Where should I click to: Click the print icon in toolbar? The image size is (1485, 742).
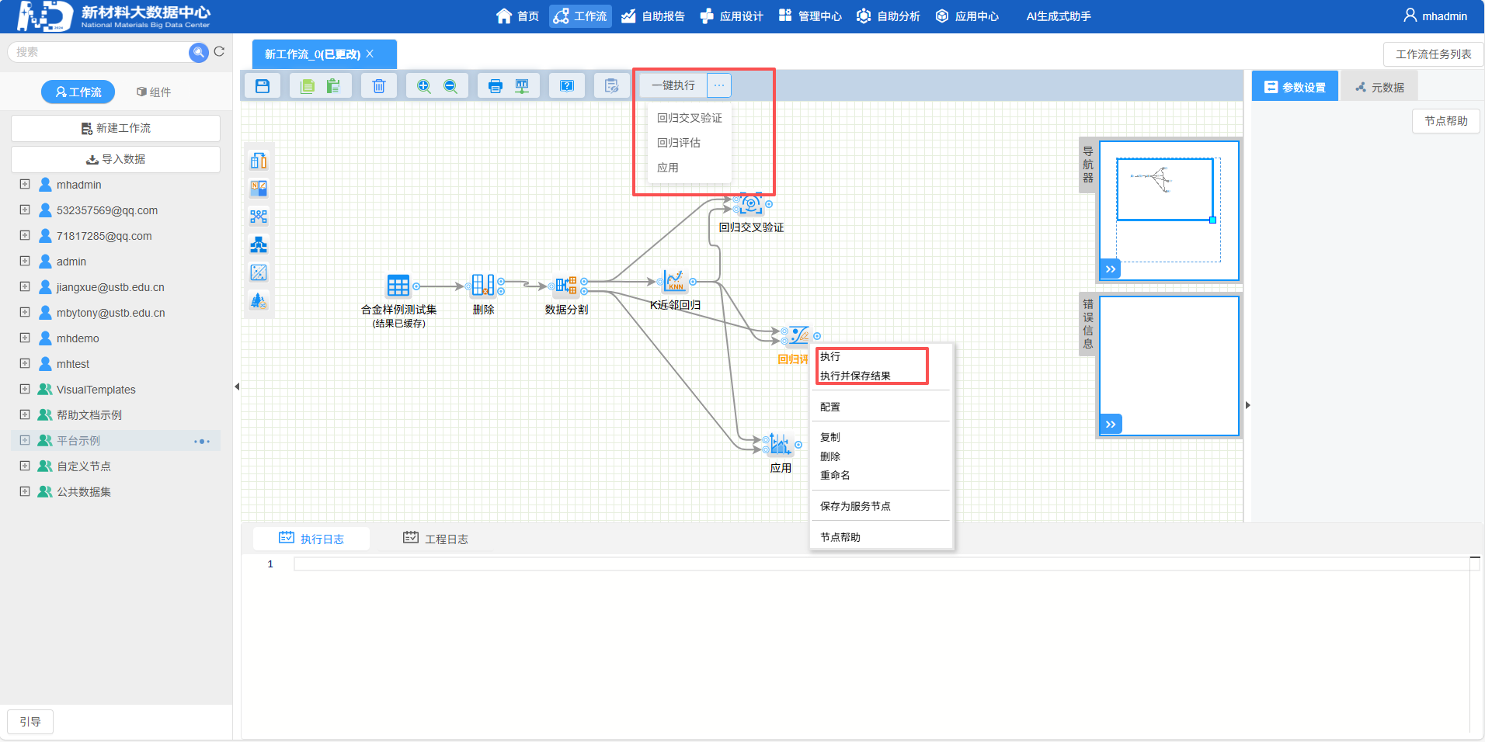tap(495, 86)
